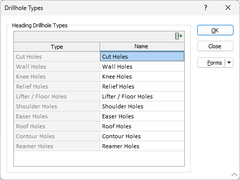Edit the Lifter / Floor Holes name cell
This screenshot has height=180, width=240.
pyautogui.click(x=142, y=96)
